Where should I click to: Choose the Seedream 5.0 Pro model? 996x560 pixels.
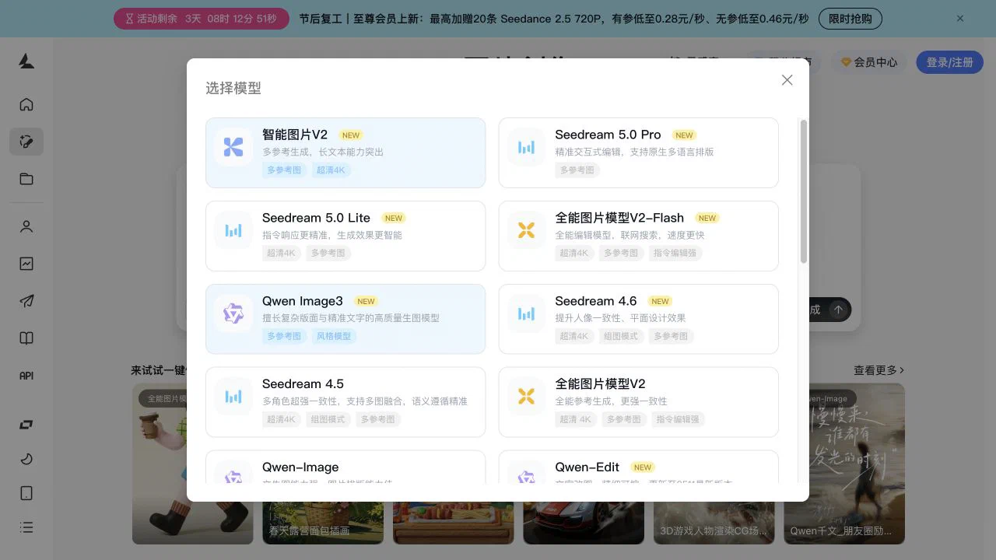pyautogui.click(x=638, y=152)
